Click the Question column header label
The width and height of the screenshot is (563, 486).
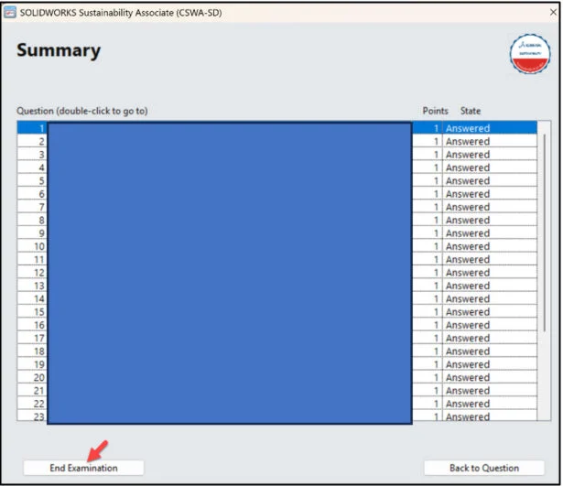click(82, 111)
